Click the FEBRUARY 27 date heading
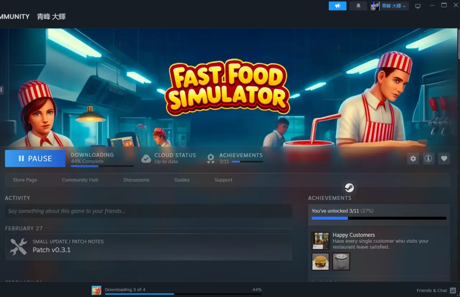 [24, 229]
